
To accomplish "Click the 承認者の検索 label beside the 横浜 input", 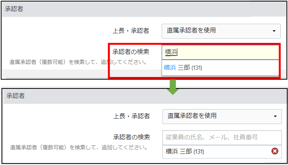I will pyautogui.click(x=131, y=52).
